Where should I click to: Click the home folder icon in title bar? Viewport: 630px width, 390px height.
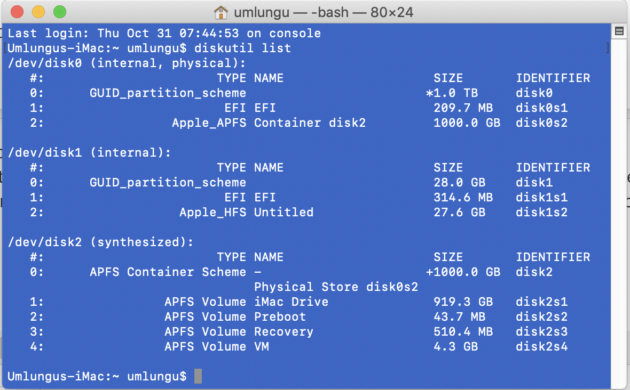[x=220, y=12]
